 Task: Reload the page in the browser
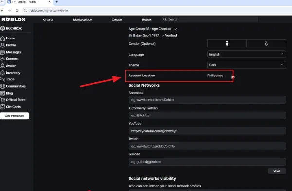click(x=17, y=11)
